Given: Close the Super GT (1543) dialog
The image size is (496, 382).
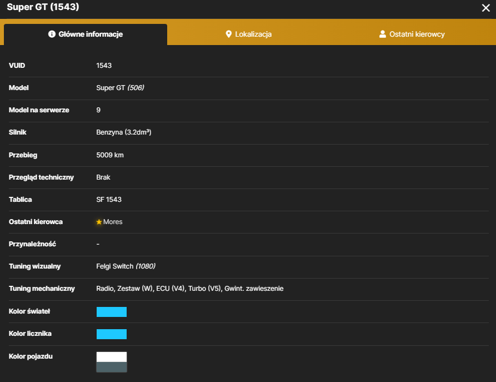Looking at the screenshot, I should point(485,8).
